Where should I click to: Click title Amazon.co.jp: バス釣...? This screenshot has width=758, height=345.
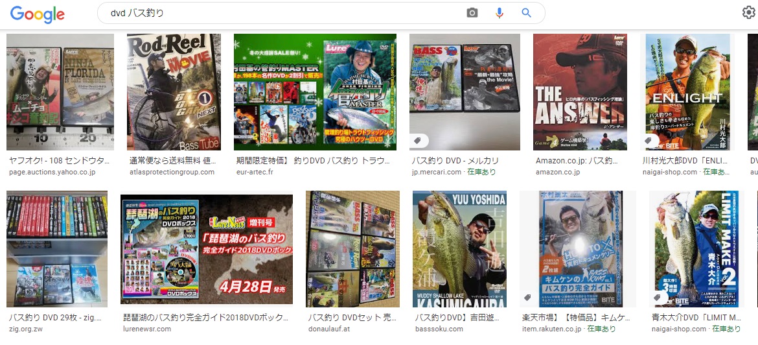(x=577, y=161)
